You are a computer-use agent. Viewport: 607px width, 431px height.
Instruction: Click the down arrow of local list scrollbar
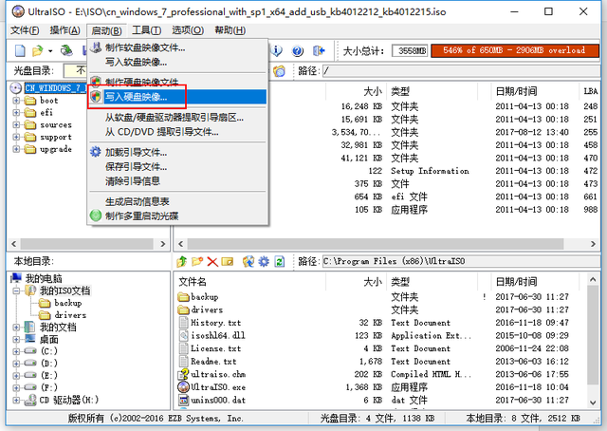[593, 403]
